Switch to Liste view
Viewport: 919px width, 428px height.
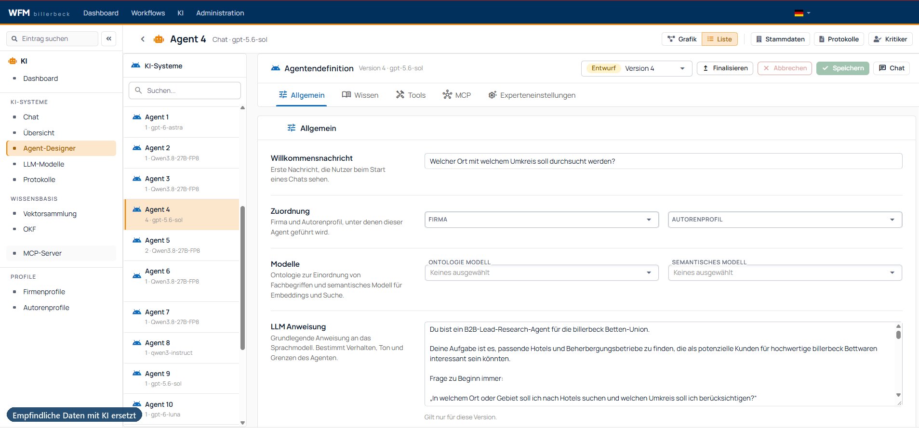coord(719,39)
